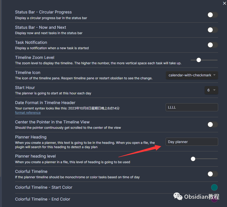Click the Timeline Zoom Level slider
Image resolution: width=227 pixels, height=207 pixels.
pos(199,60)
